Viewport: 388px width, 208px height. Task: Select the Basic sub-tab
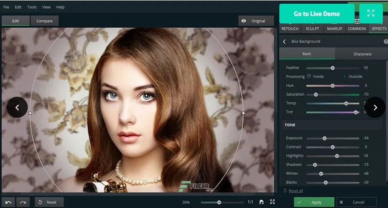(307, 54)
